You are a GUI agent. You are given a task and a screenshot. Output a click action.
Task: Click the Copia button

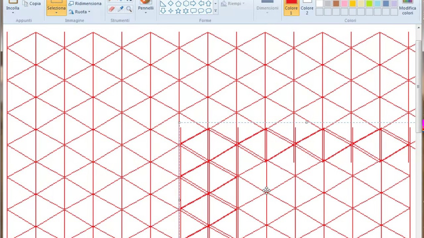(31, 4)
